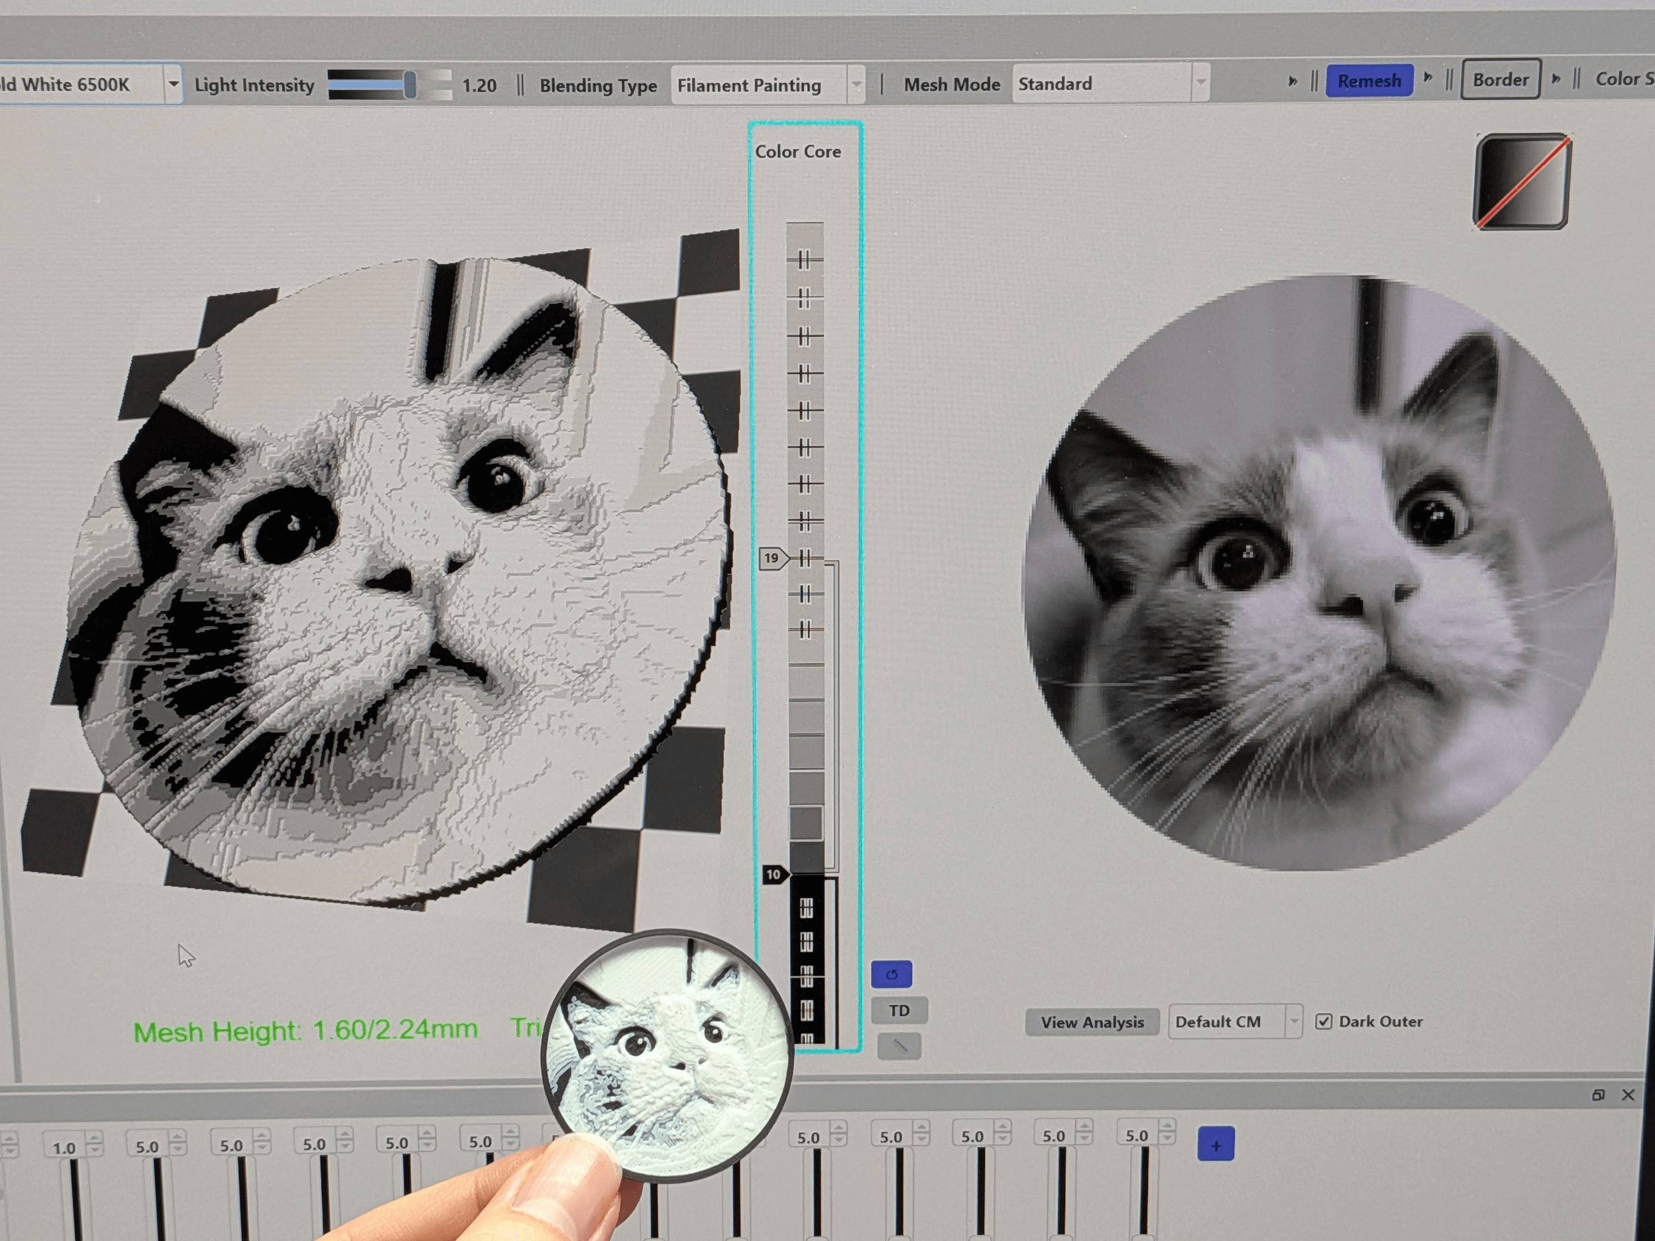1655x1241 pixels.
Task: Click the grey diagonal line icon below TD
Action: (x=899, y=1046)
